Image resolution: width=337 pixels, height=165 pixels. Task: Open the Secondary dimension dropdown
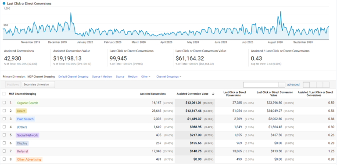coord(38,85)
